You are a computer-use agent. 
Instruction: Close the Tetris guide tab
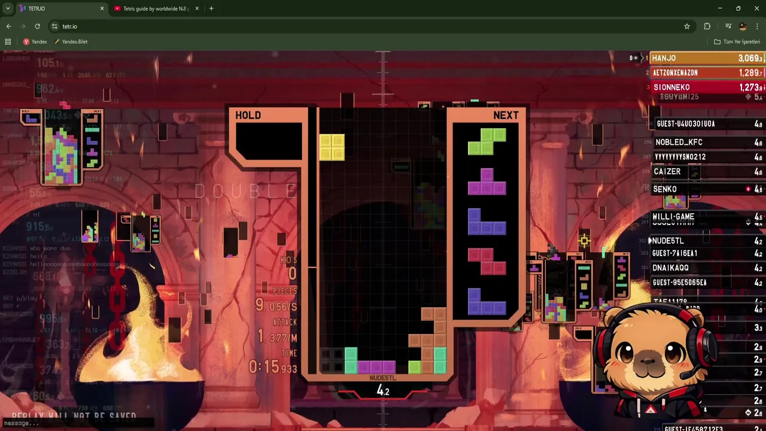tap(197, 8)
